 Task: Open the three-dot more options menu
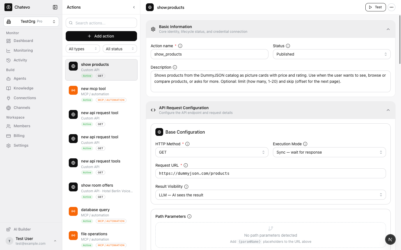[x=392, y=7]
